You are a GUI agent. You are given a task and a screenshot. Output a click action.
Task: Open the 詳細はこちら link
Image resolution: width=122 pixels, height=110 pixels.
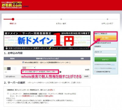point(11,98)
